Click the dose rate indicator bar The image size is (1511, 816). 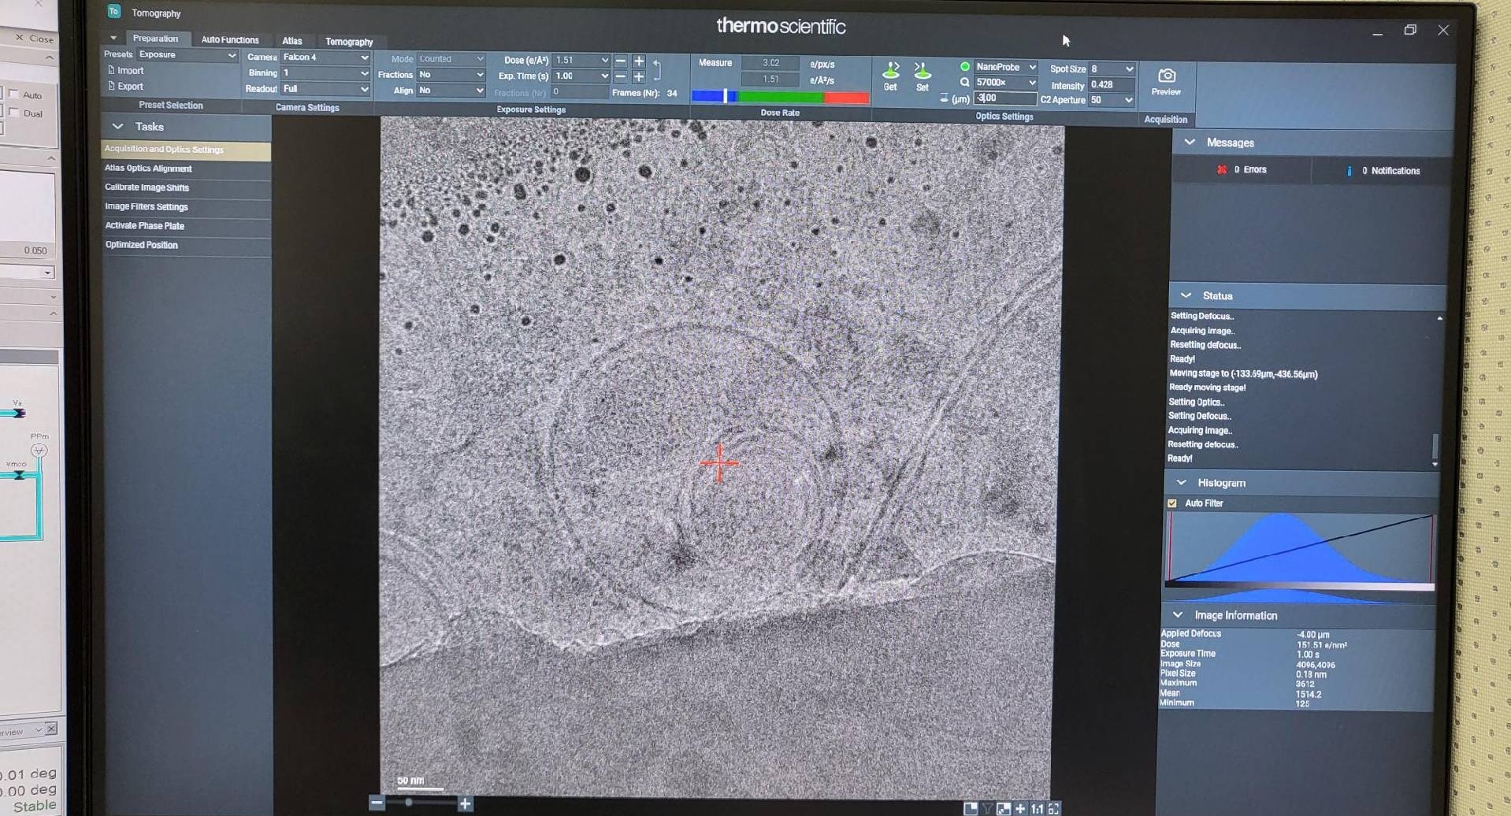(x=780, y=97)
